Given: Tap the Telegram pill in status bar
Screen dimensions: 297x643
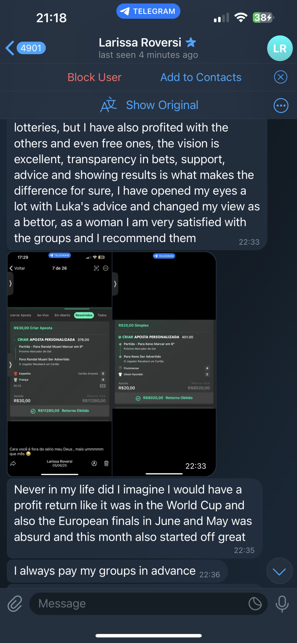Looking at the screenshot, I should click(x=148, y=11).
